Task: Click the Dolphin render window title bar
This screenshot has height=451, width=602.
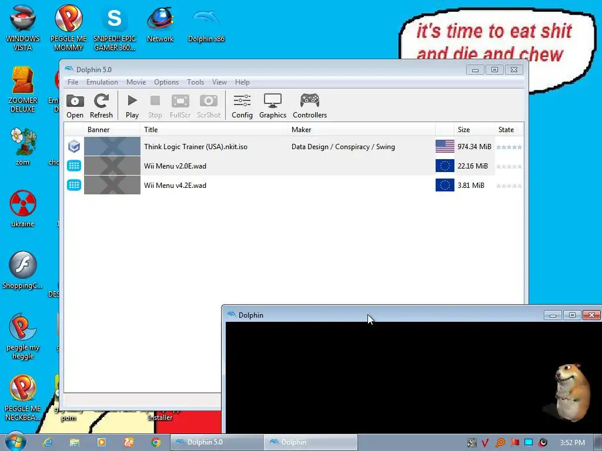Action: click(x=384, y=315)
